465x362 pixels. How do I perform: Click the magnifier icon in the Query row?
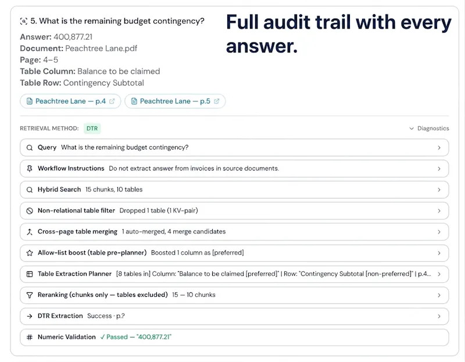(x=30, y=148)
